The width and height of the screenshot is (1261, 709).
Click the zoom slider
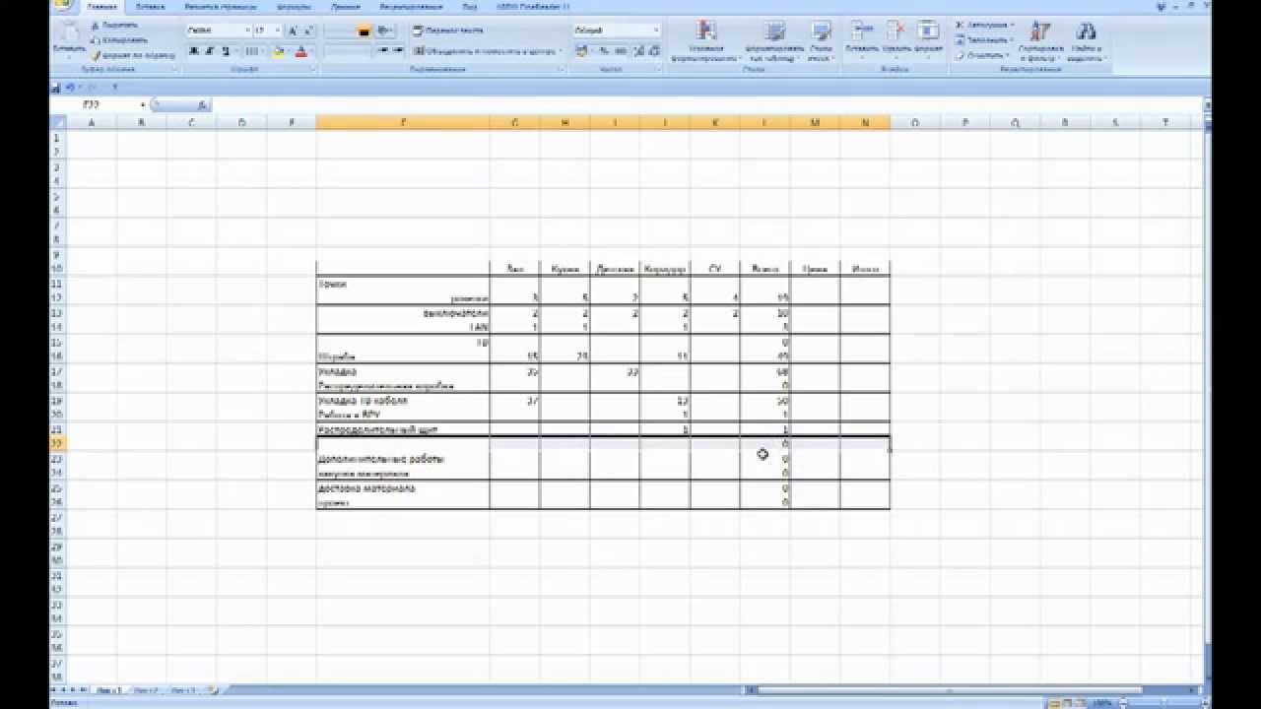pos(1162,703)
